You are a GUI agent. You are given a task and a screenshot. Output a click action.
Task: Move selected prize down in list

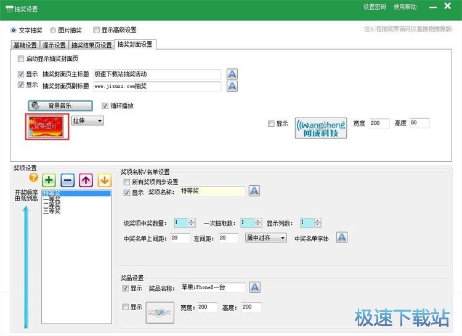click(x=105, y=180)
